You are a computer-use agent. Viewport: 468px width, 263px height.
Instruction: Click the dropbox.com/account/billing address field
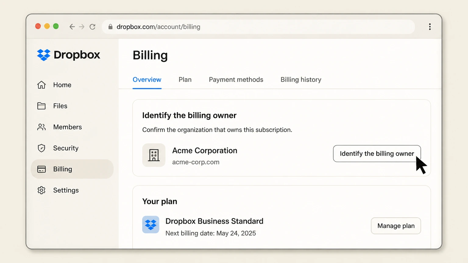[x=258, y=27]
